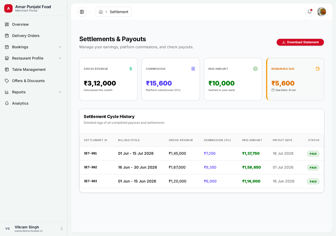Image resolution: width=336 pixels, height=236 pixels.
Task: Toggle the sidebar collapse icon
Action: pyautogui.click(x=82, y=12)
